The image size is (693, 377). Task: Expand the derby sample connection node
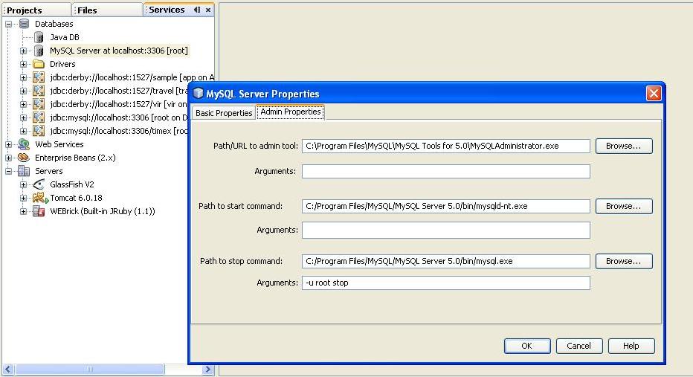24,77
